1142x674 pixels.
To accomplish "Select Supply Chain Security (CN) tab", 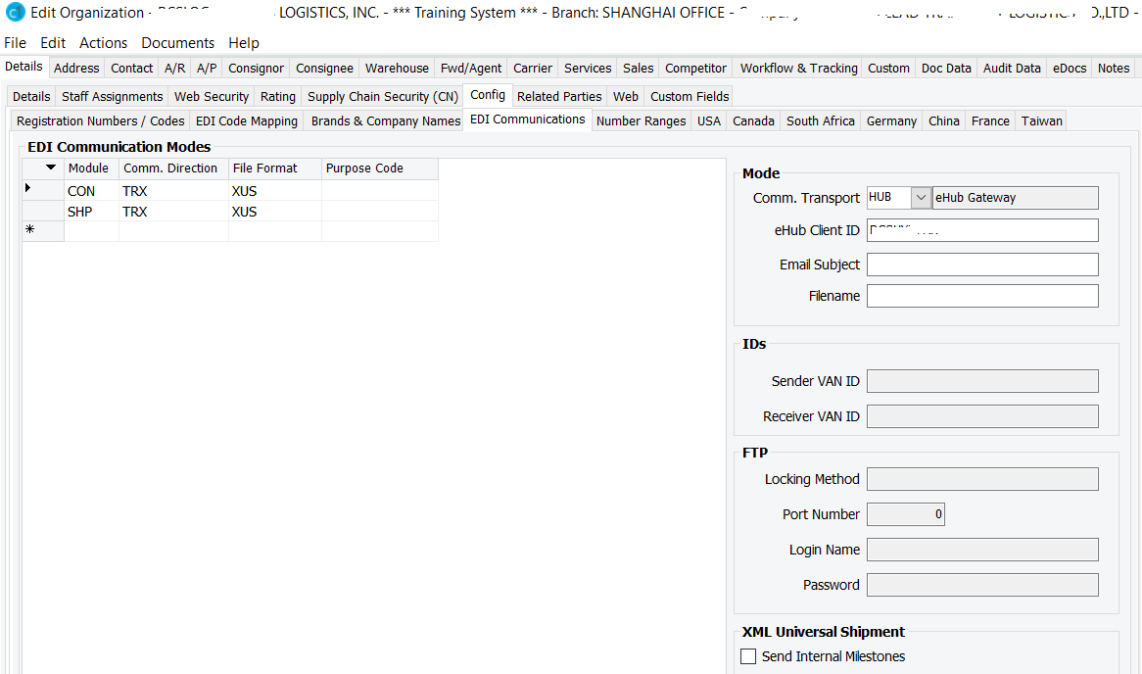I will (383, 96).
